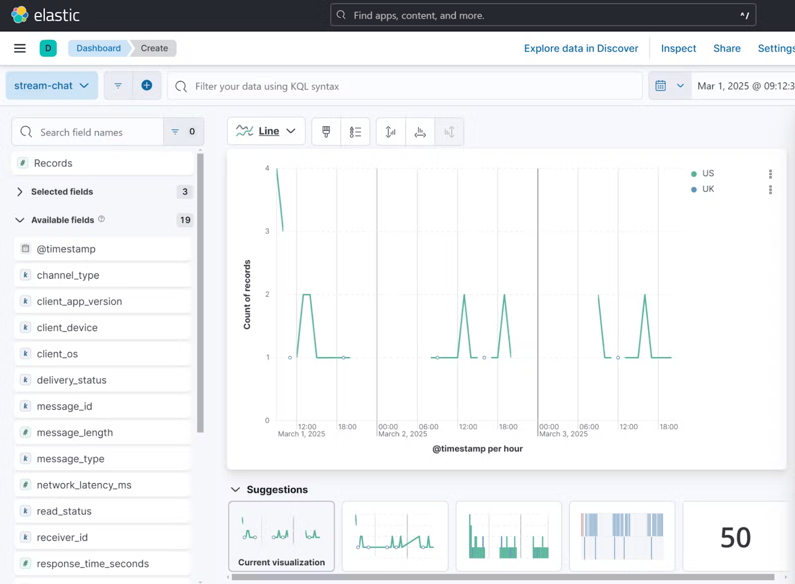Click keyword icon beside channel_type
The height and width of the screenshot is (584, 795).
[25, 275]
